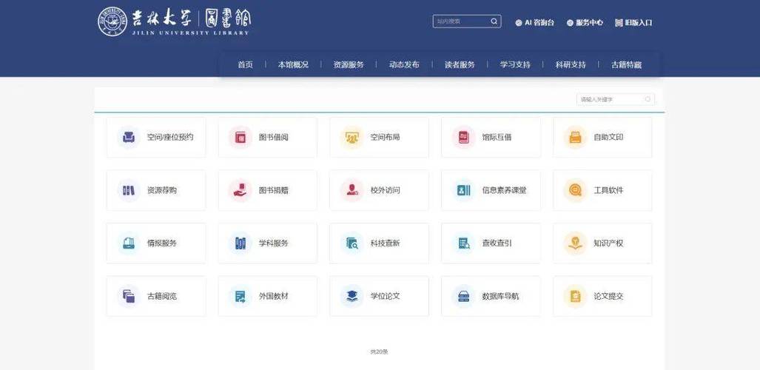The height and width of the screenshot is (370, 760).
Task: Open the AI 咨询台 link
Action: click(534, 22)
